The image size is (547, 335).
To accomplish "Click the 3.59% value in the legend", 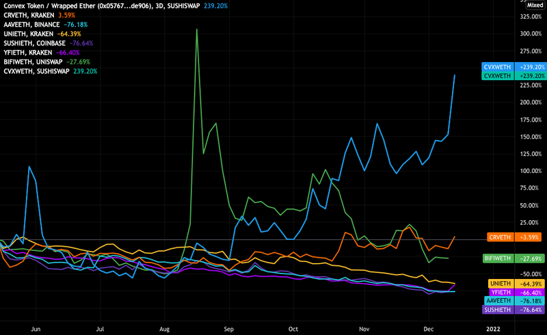I will click(x=66, y=15).
